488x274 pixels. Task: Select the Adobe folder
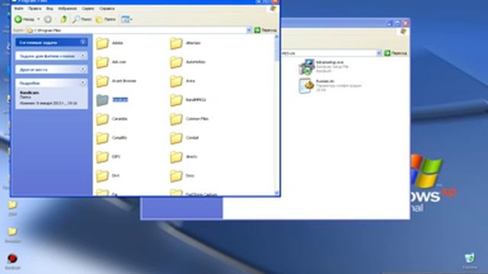coord(110,43)
